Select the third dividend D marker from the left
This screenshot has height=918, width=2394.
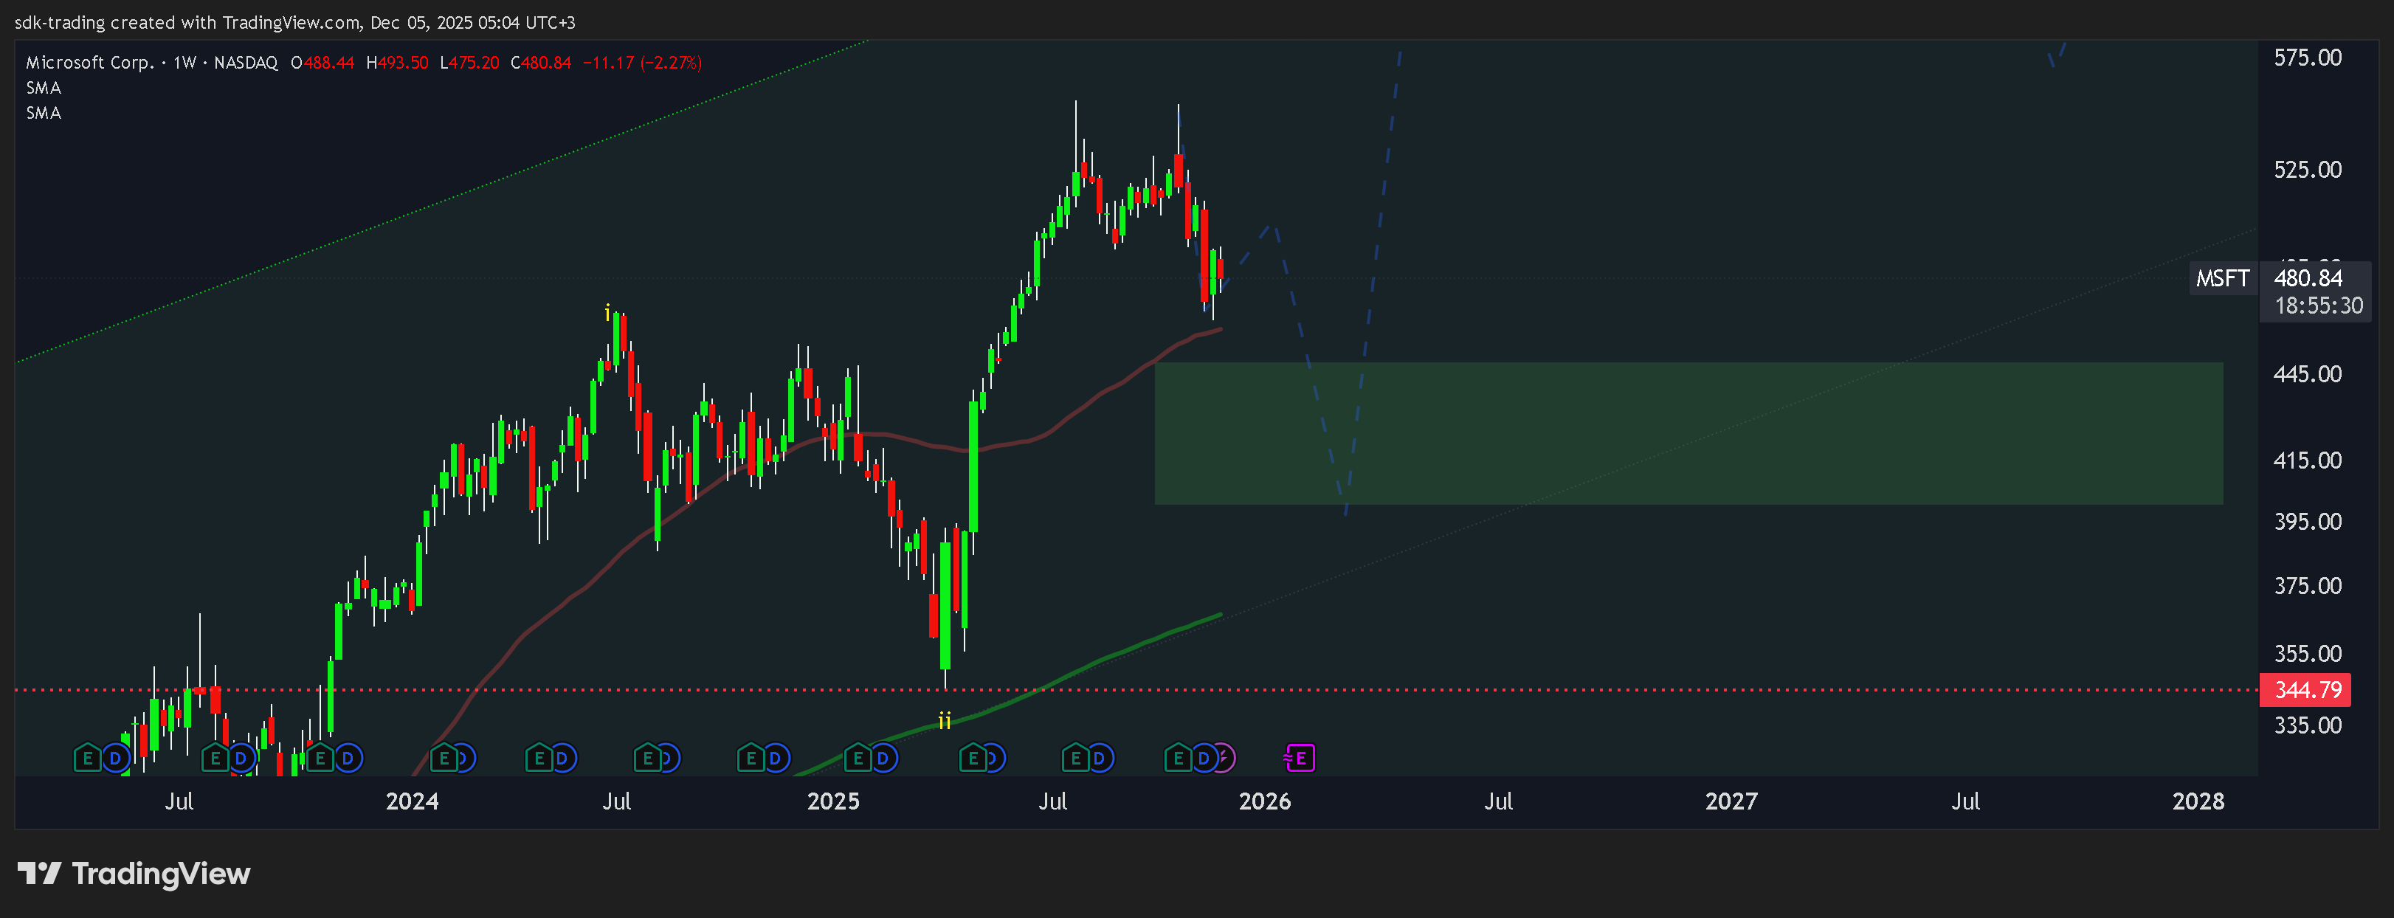point(348,758)
